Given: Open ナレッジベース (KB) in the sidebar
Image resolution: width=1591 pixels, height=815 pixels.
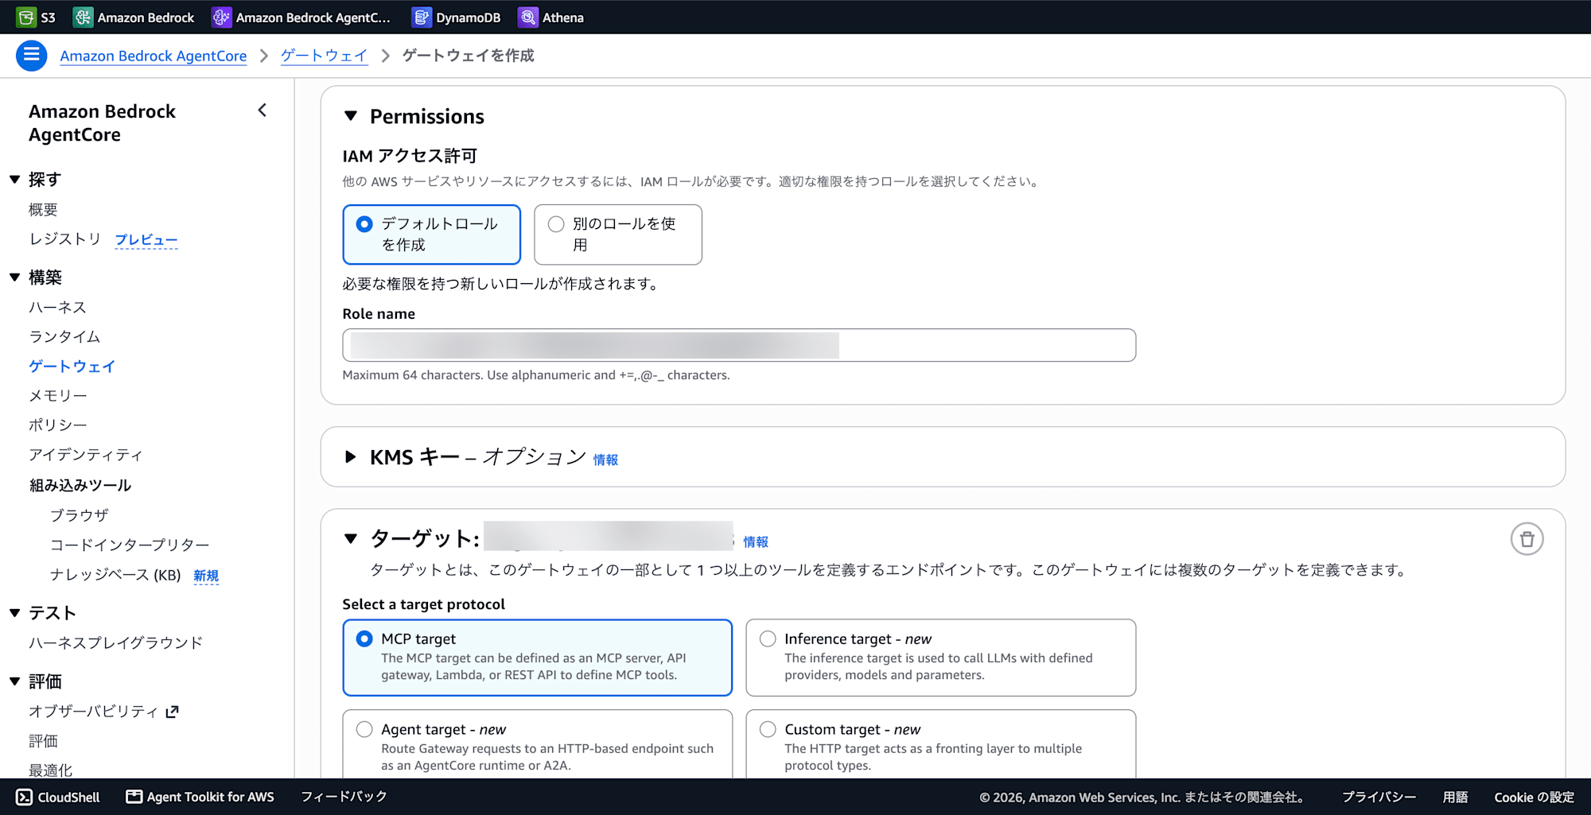Looking at the screenshot, I should [x=115, y=575].
